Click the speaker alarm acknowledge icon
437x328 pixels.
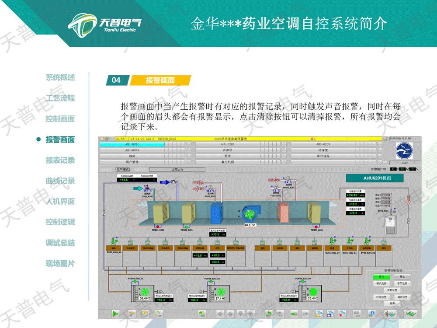coord(390,314)
